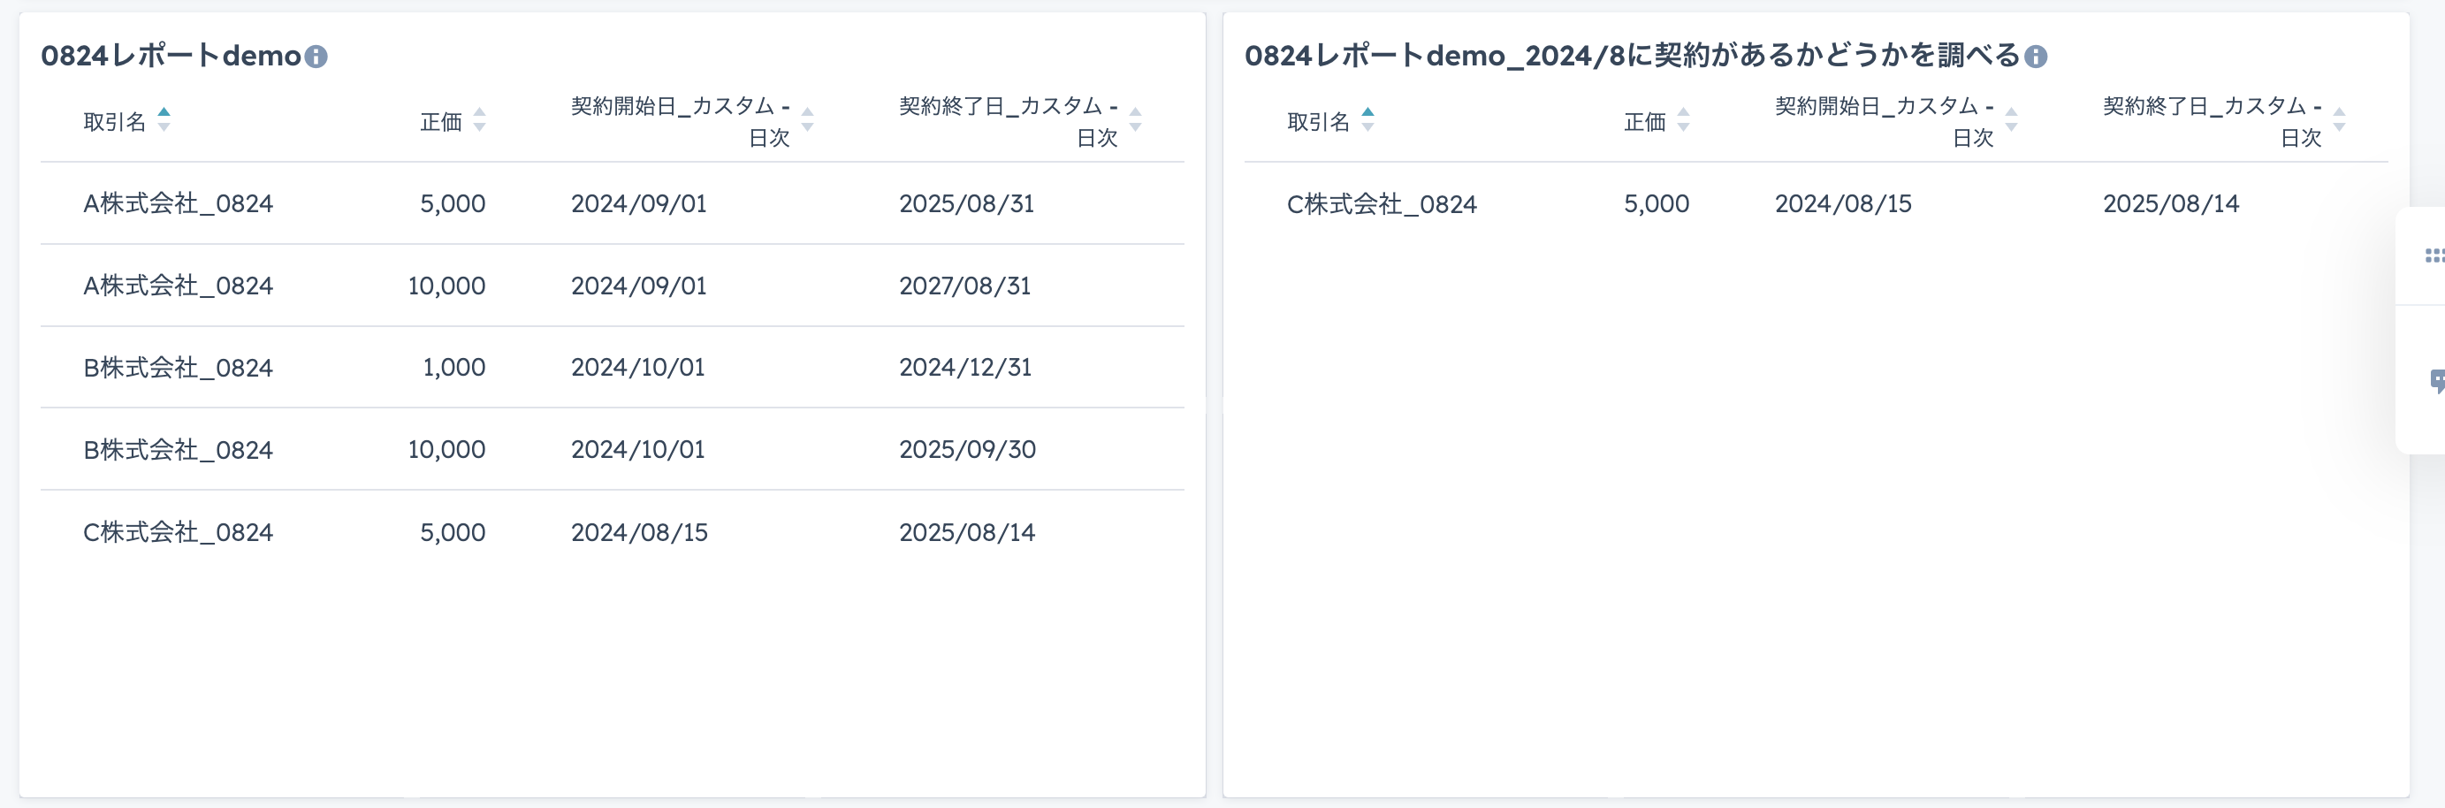Click the 2025/09/30 end date cell

coord(967,450)
